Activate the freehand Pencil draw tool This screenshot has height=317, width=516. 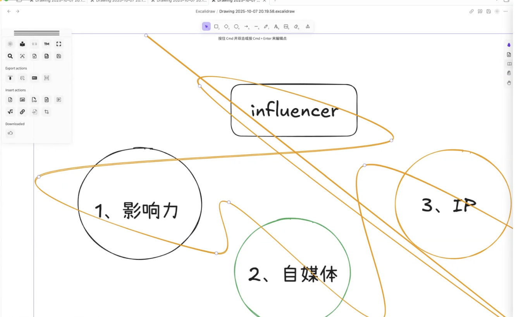pyautogui.click(x=266, y=27)
